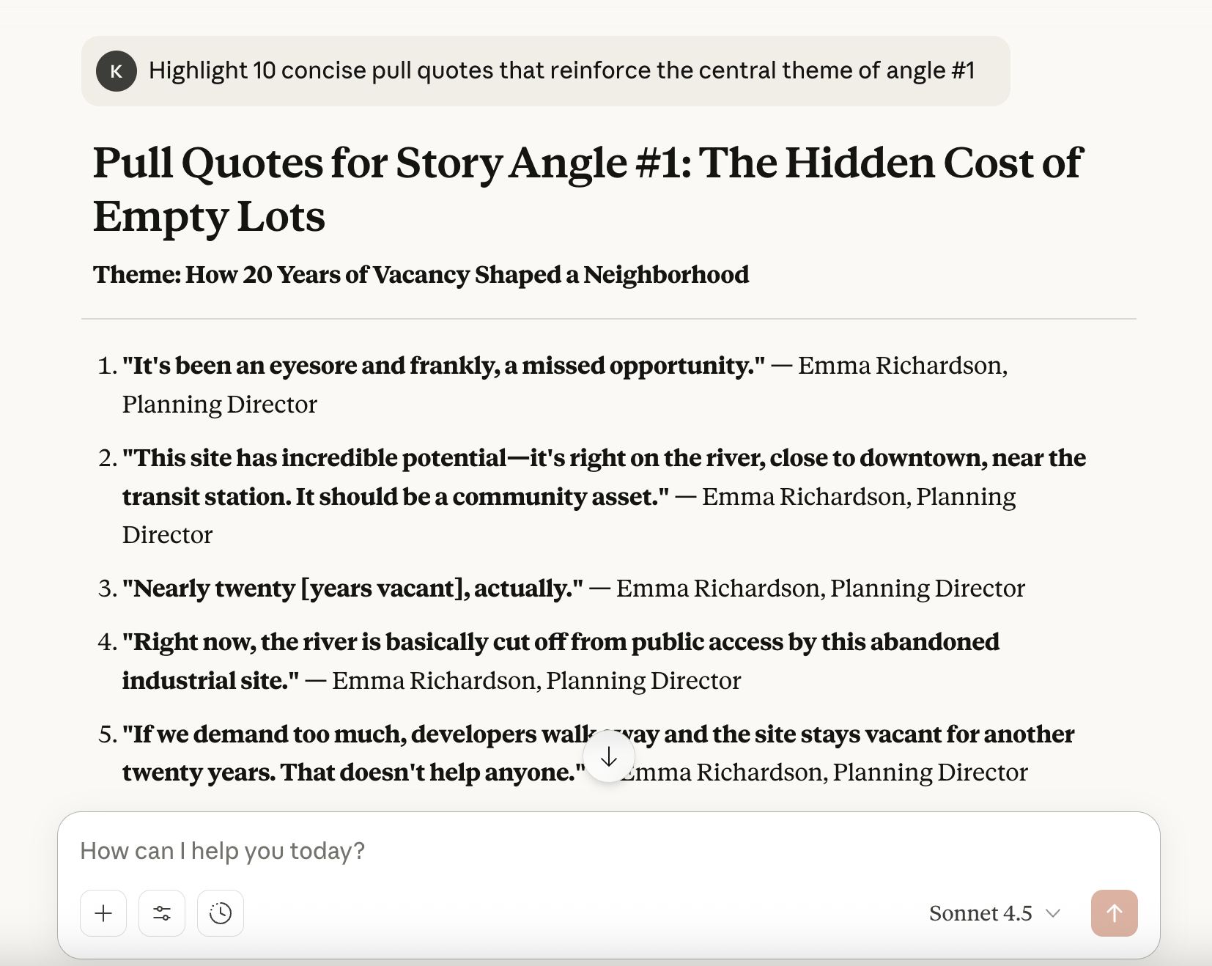Image resolution: width=1212 pixels, height=966 pixels.
Task: Click the 'industrial site.' text in quote four
Action: tap(210, 681)
